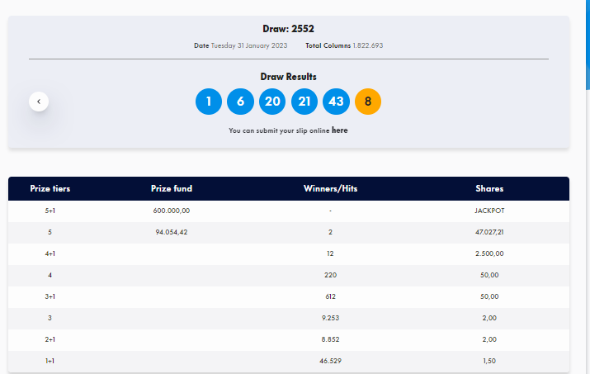Open the 'here' link to submit a slip online
This screenshot has width=590, height=374.
coord(339,130)
